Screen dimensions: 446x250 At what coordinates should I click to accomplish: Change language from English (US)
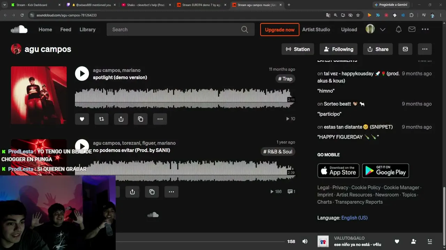[x=354, y=218]
